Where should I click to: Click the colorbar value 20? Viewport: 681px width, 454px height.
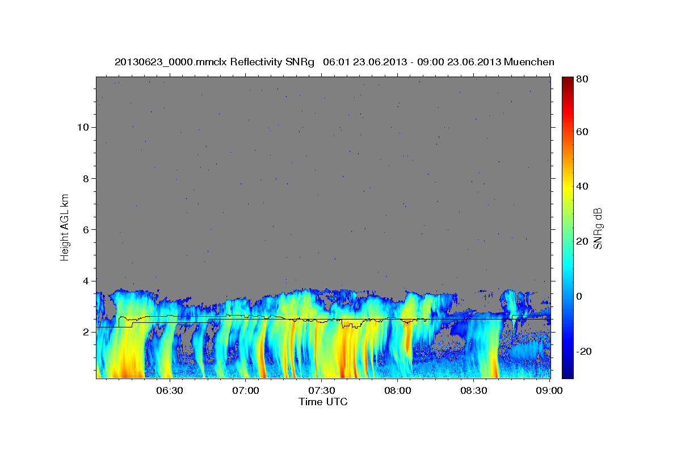click(x=583, y=242)
